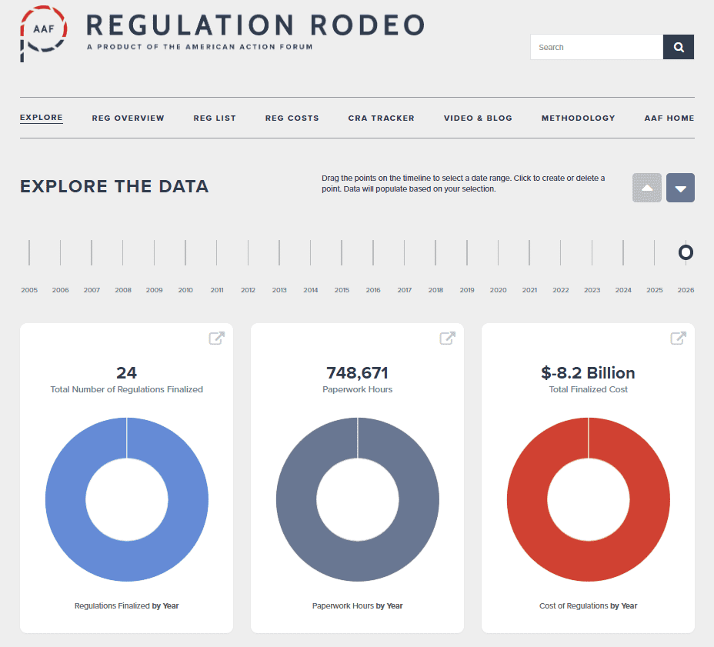Select the CRA Tracker menu link
Screen dimensions: 714x647
(381, 118)
